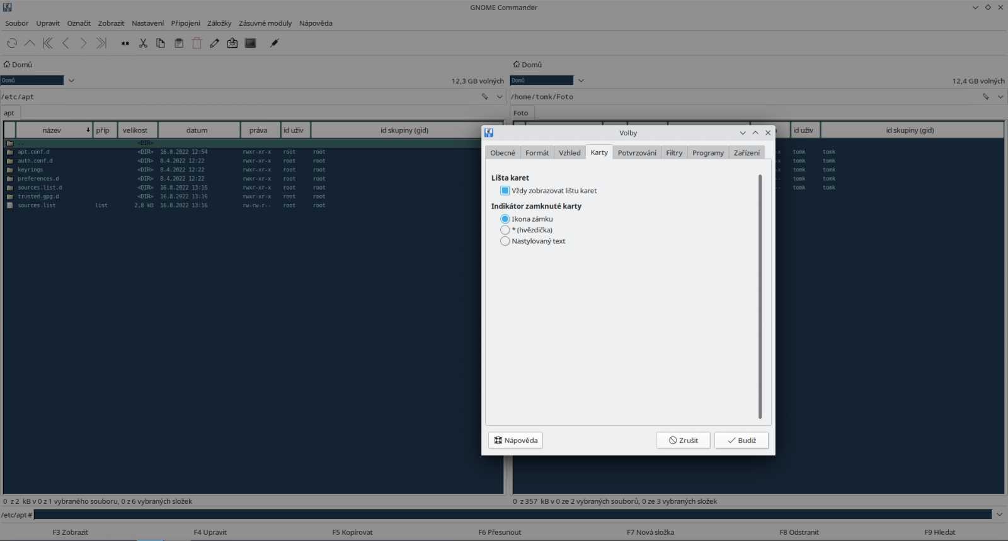The height and width of the screenshot is (541, 1008).
Task: Open terminal from the toolbar
Action: pos(250,43)
